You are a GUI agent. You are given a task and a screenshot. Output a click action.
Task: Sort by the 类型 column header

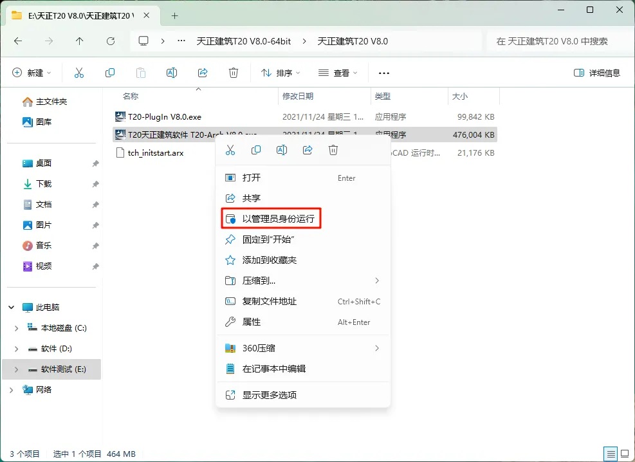(x=409, y=97)
